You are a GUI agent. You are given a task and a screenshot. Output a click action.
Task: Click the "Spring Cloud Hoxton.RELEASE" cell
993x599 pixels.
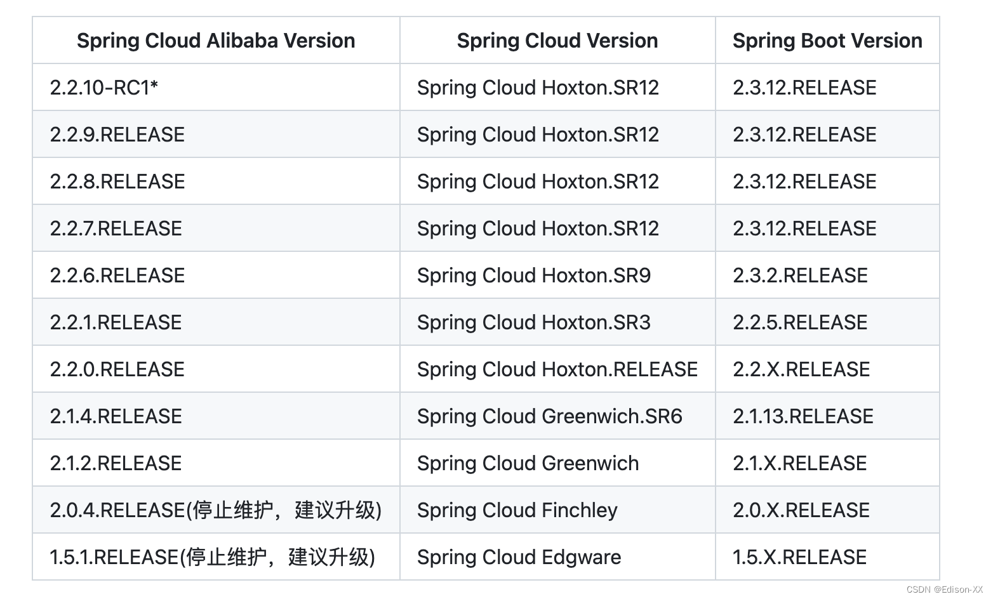(557, 369)
